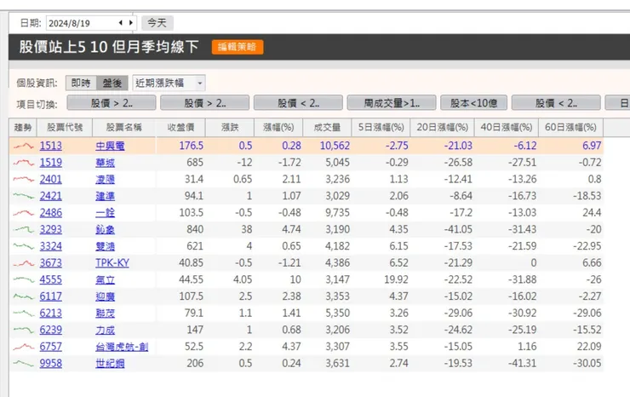The height and width of the screenshot is (397, 630).
Task: Select closing price cell 840
Action: tap(195, 229)
